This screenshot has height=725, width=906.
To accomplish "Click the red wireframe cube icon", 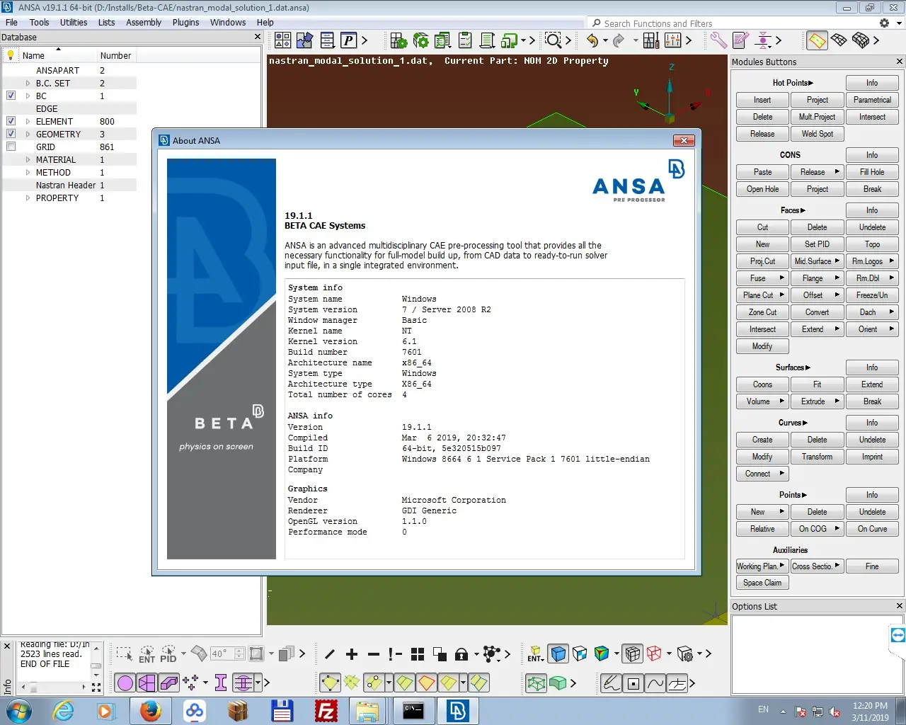I will [654, 654].
